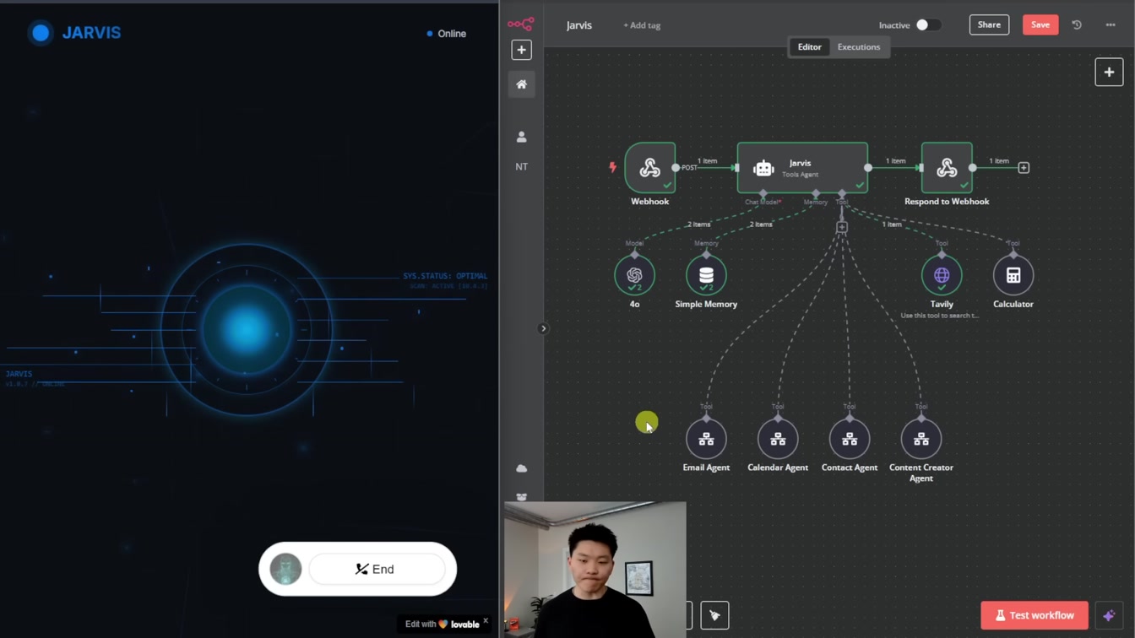
Task: Click the Online status indicator
Action: click(447, 34)
